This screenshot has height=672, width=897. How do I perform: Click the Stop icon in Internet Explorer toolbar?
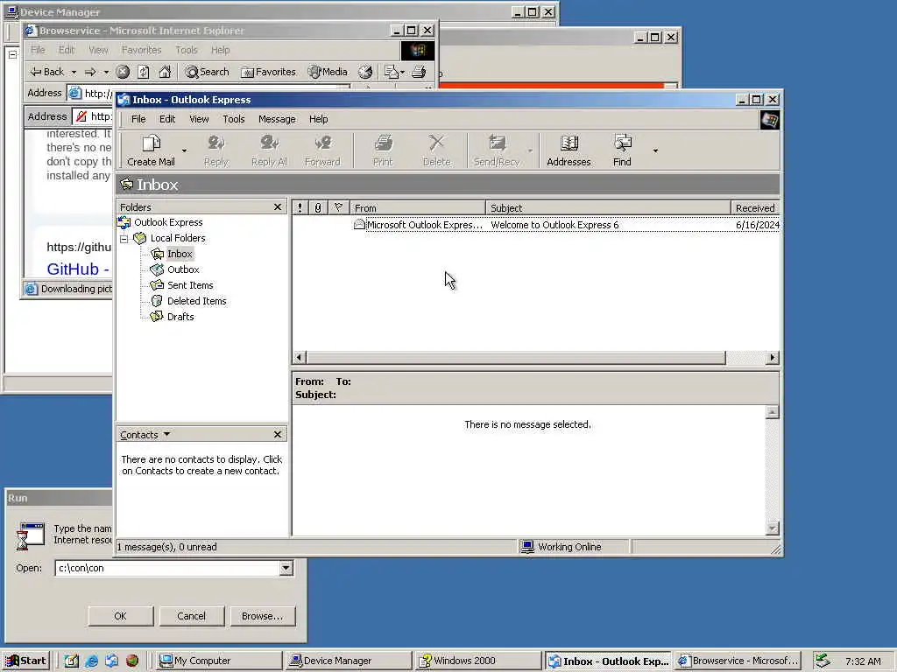point(123,72)
